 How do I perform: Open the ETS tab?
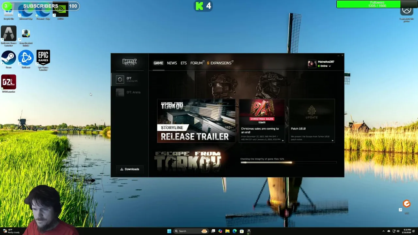[x=184, y=63]
